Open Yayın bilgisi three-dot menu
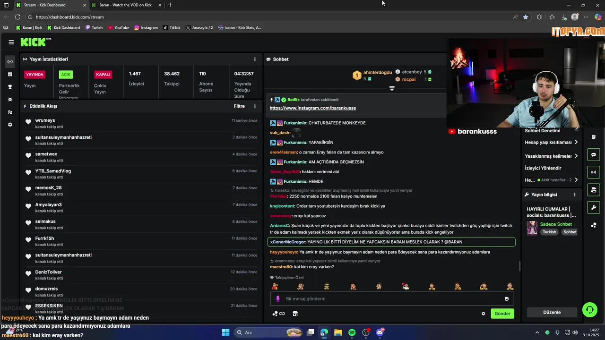The image size is (605, 340). (x=575, y=195)
